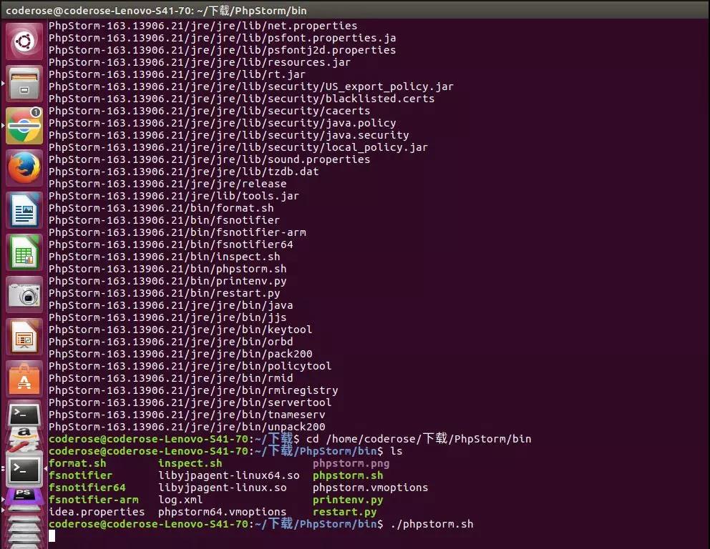Screen dimensions: 710x549
Task: Click 'fsnotifier64' in the ls listing
Action: click(x=87, y=488)
